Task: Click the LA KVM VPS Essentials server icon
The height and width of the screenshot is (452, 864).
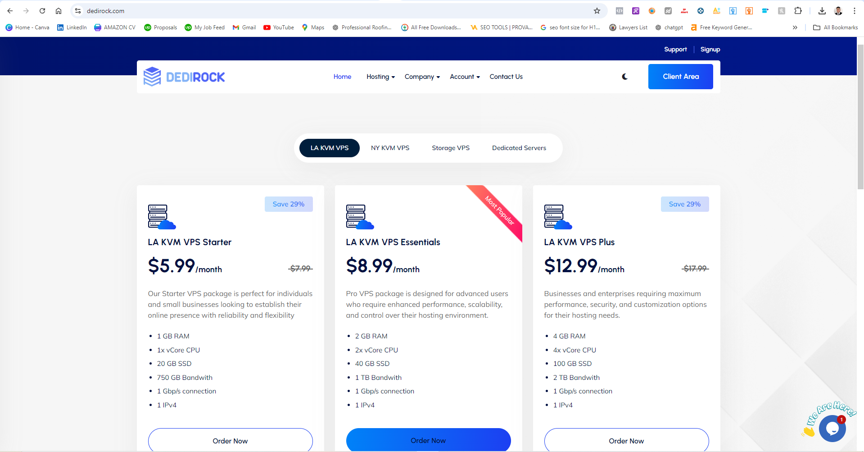Action: 360,217
